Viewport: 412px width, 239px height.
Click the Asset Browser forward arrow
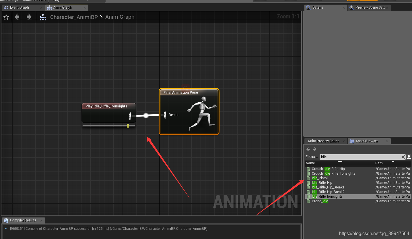point(315,149)
